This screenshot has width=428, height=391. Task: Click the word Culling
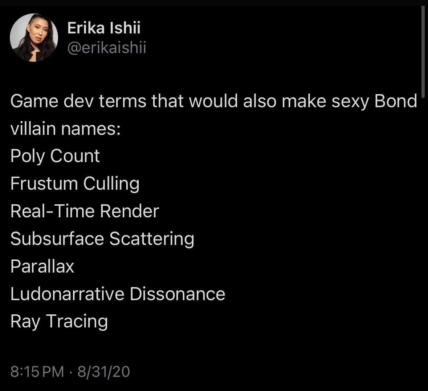pos(111,184)
